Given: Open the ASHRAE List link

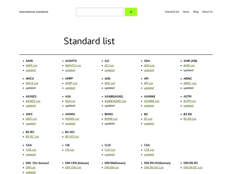Looking at the screenshot, I should coord(151,101).
